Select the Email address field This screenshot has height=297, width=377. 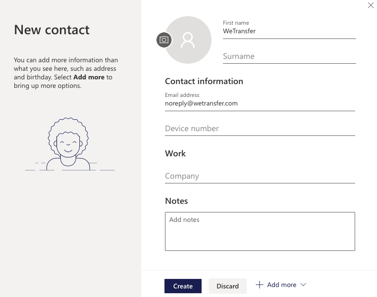click(260, 103)
